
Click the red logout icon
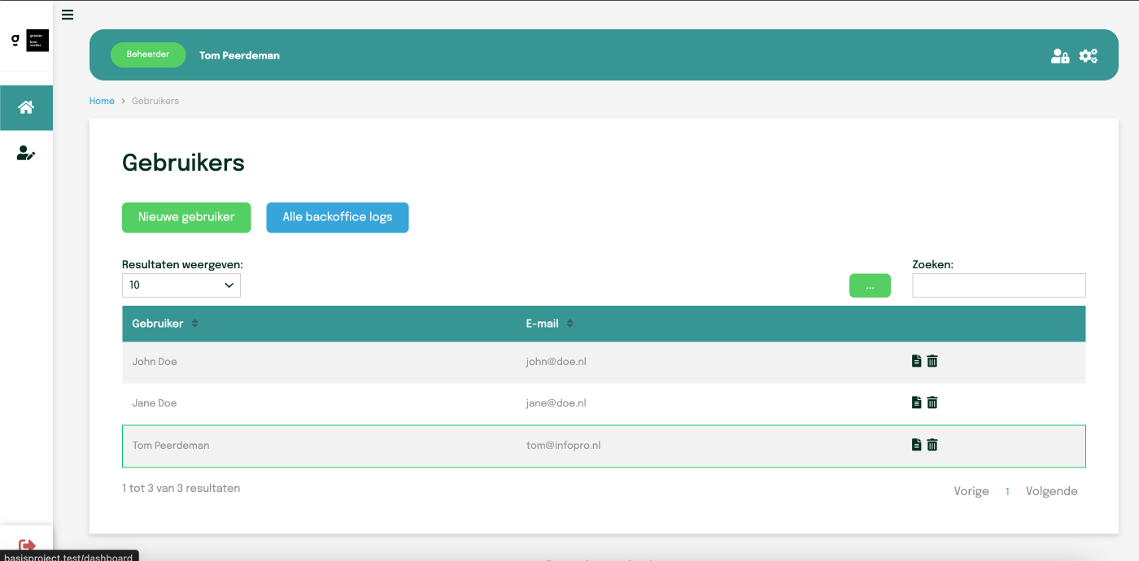[27, 546]
